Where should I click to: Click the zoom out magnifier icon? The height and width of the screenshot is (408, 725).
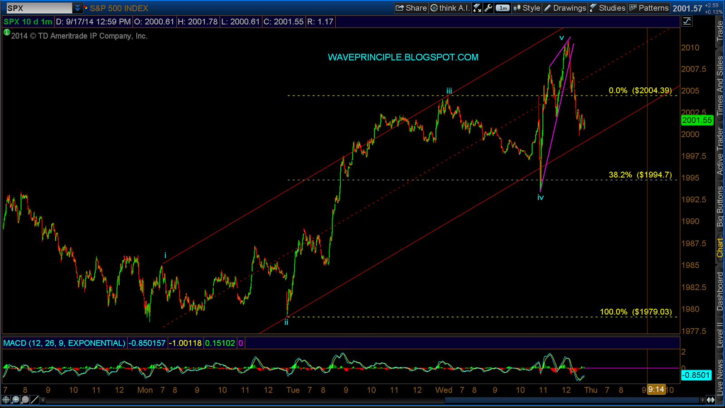click(x=25, y=399)
